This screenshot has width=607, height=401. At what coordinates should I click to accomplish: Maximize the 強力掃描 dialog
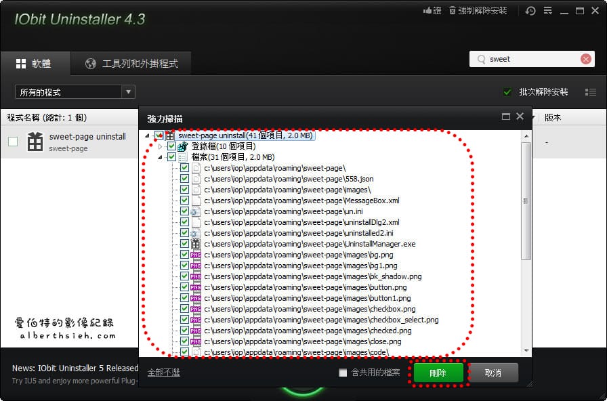(505, 117)
